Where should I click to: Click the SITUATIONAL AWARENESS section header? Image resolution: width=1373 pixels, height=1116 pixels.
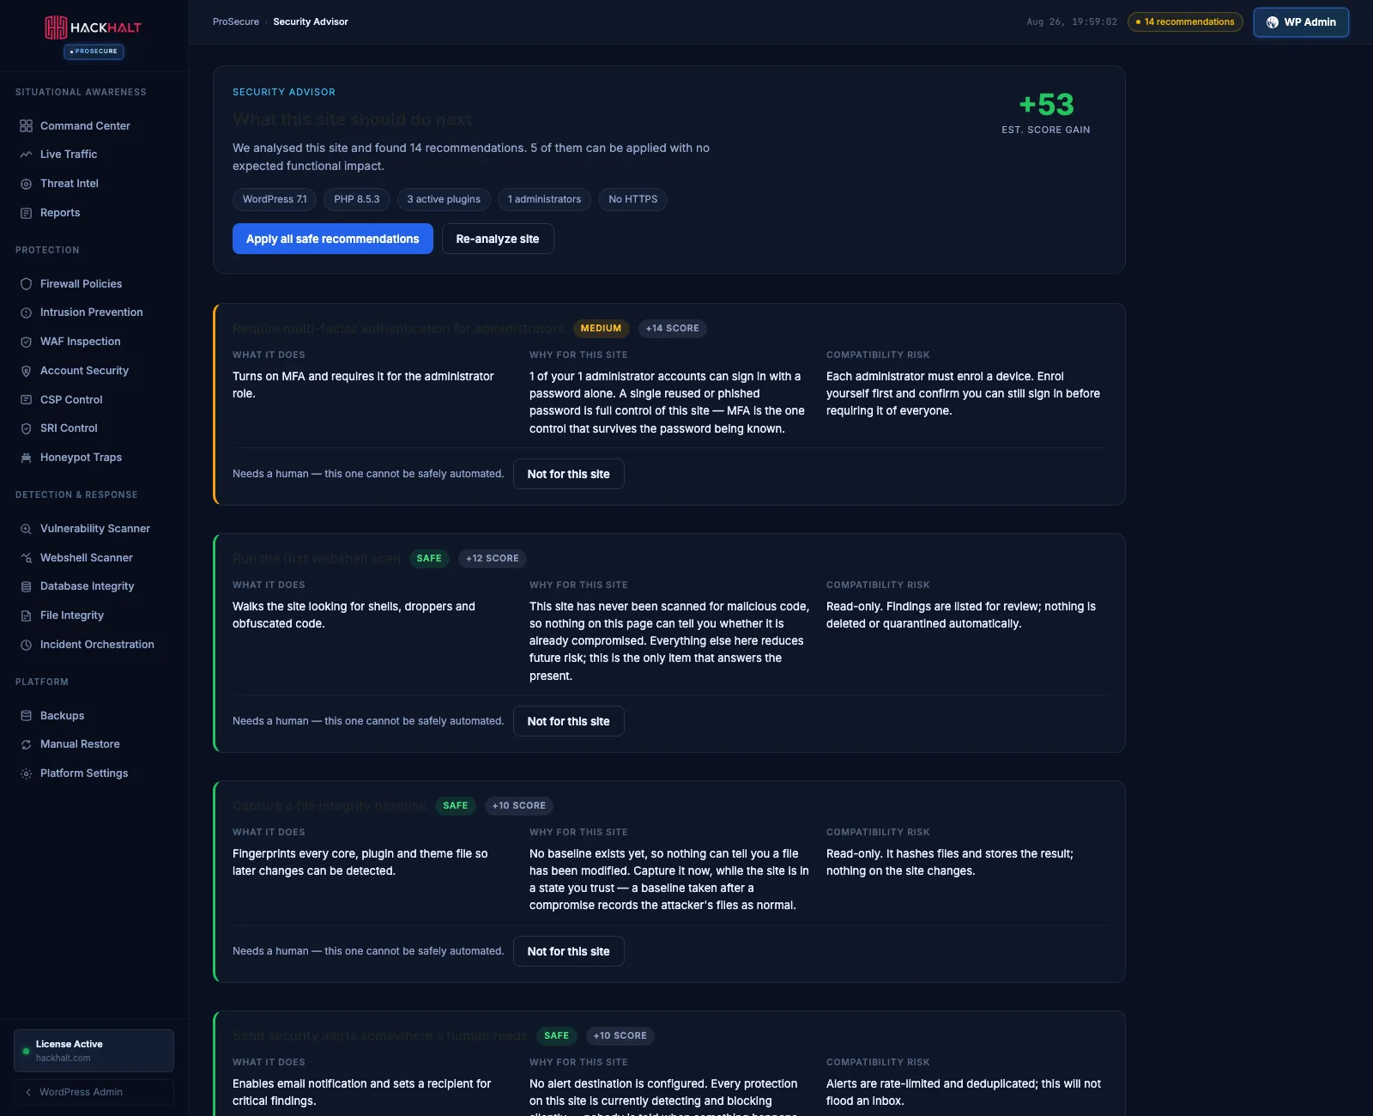[81, 92]
